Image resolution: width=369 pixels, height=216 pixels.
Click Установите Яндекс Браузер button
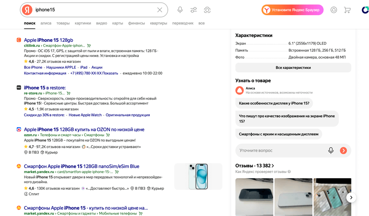[x=292, y=10]
